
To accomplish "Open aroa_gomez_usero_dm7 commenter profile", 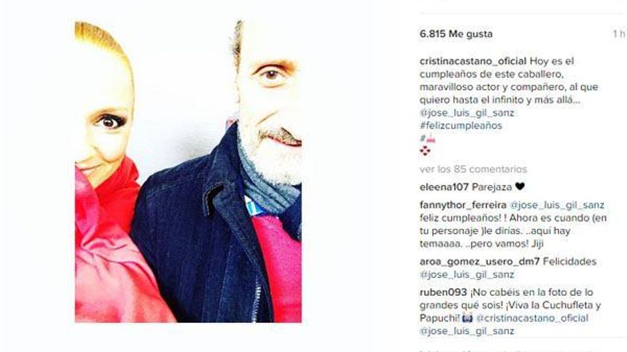I will [480, 262].
